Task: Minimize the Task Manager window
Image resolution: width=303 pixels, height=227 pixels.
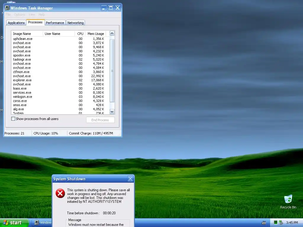Action: pyautogui.click(x=104, y=8)
